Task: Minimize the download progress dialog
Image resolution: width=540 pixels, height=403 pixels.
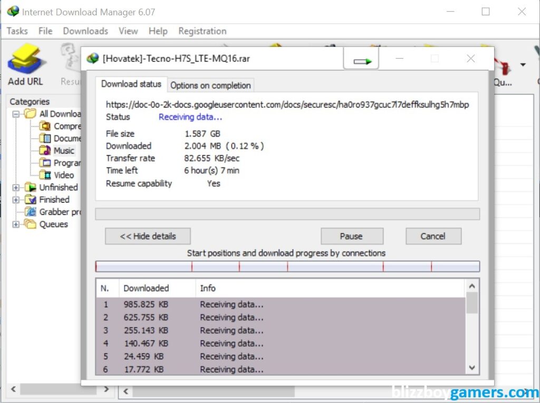Action: click(400, 59)
